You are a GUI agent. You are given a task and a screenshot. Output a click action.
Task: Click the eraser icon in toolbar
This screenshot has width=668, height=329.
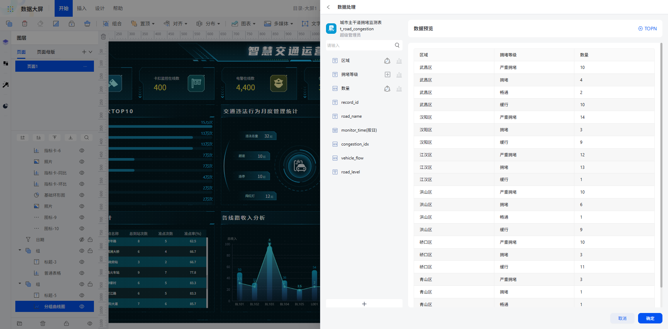(x=40, y=24)
